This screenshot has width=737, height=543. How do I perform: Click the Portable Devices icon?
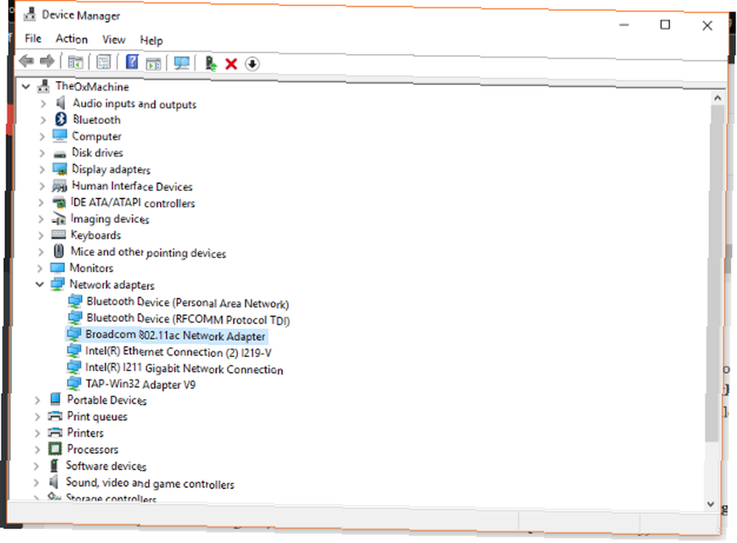click(x=55, y=399)
